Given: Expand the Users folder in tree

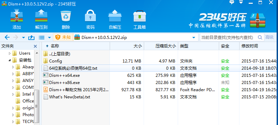Looking at the screenshot, I should 10,53.
